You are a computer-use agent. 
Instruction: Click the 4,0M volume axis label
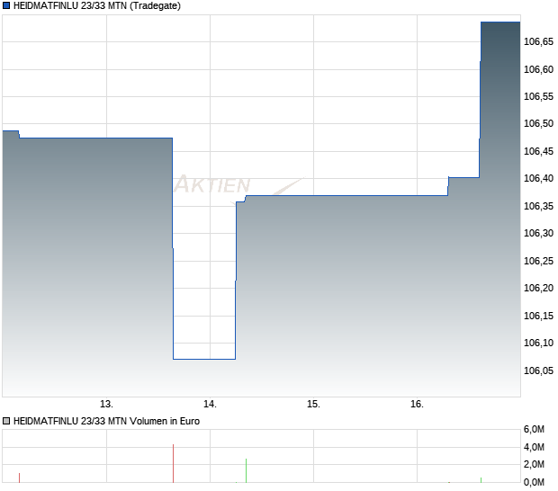coord(534,447)
